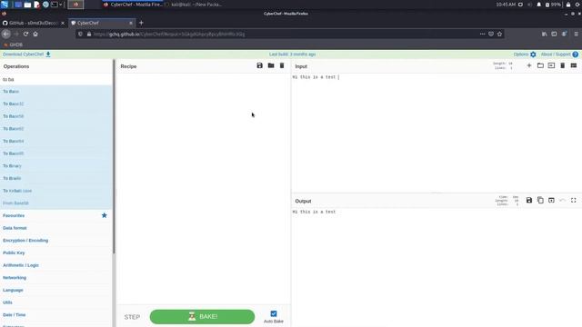Click inside the Input text area

click(x=436, y=133)
